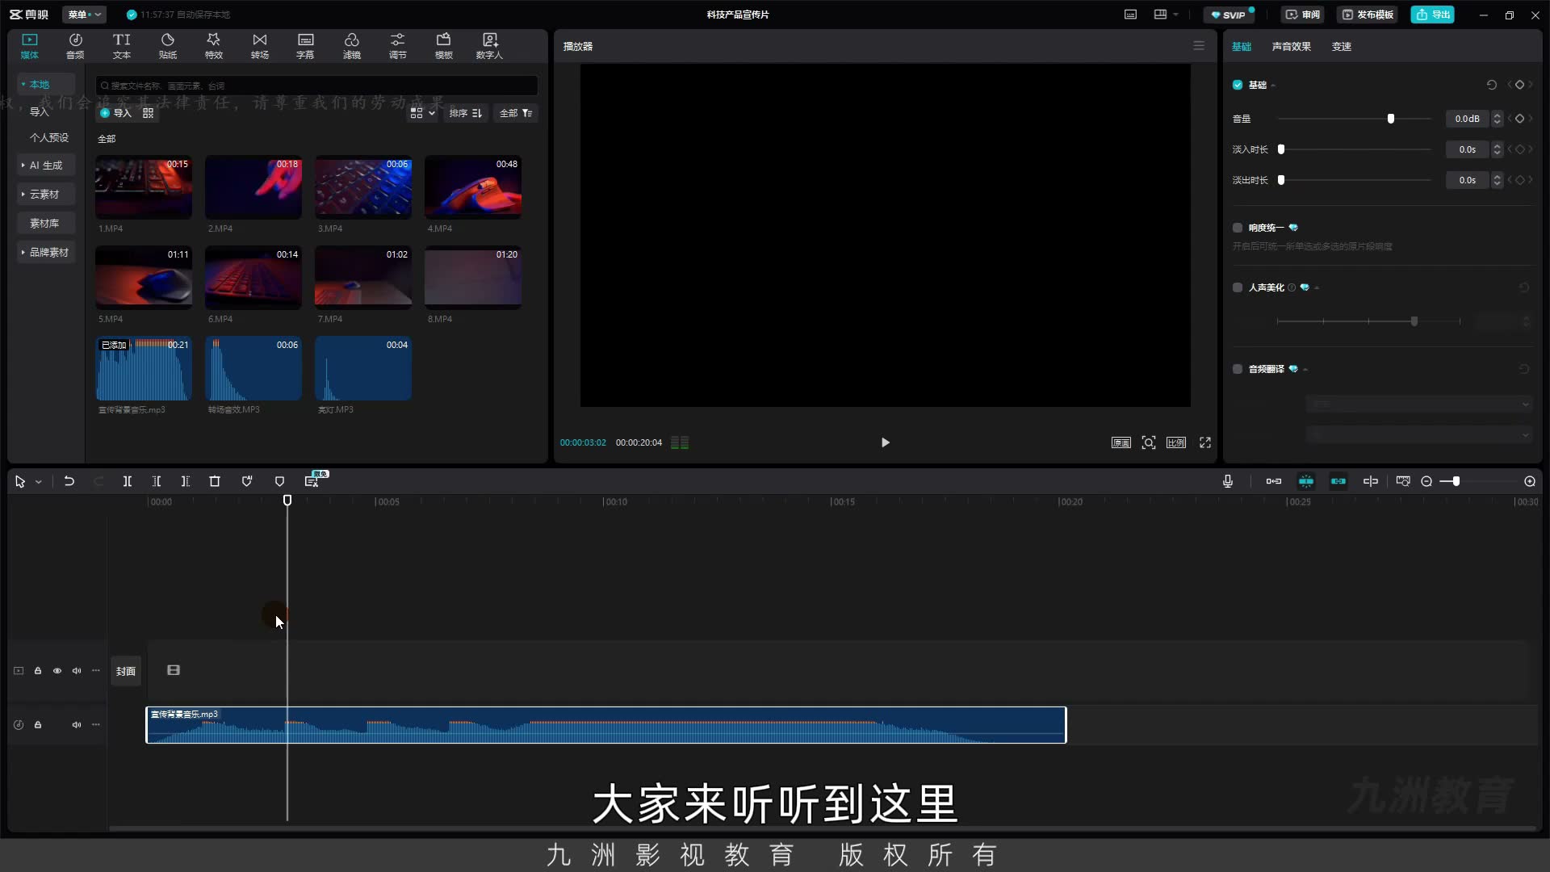1550x872 pixels.
Task: Adjust the 淡出时长 fade-out slider handle
Action: 1281,180
